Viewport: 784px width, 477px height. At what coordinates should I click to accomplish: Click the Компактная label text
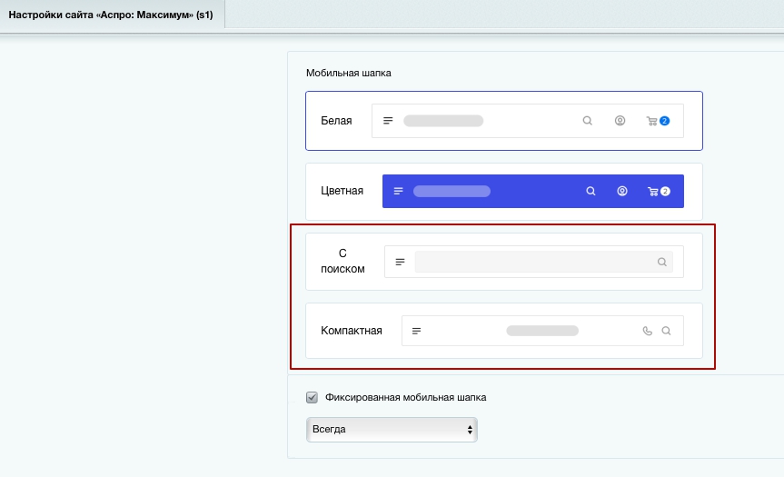(x=352, y=331)
